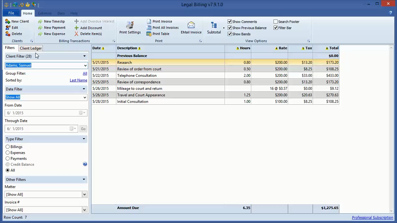The image size is (397, 223).
Task: Collapse the Date Filter section
Action: coord(84,89)
